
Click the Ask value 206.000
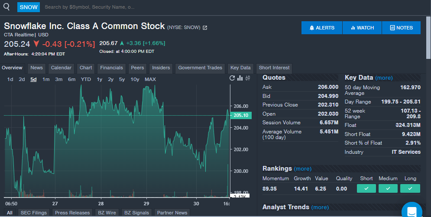(x=328, y=87)
